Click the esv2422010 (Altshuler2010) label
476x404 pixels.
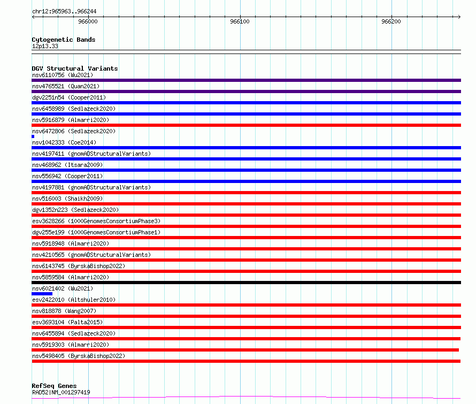coord(74,300)
